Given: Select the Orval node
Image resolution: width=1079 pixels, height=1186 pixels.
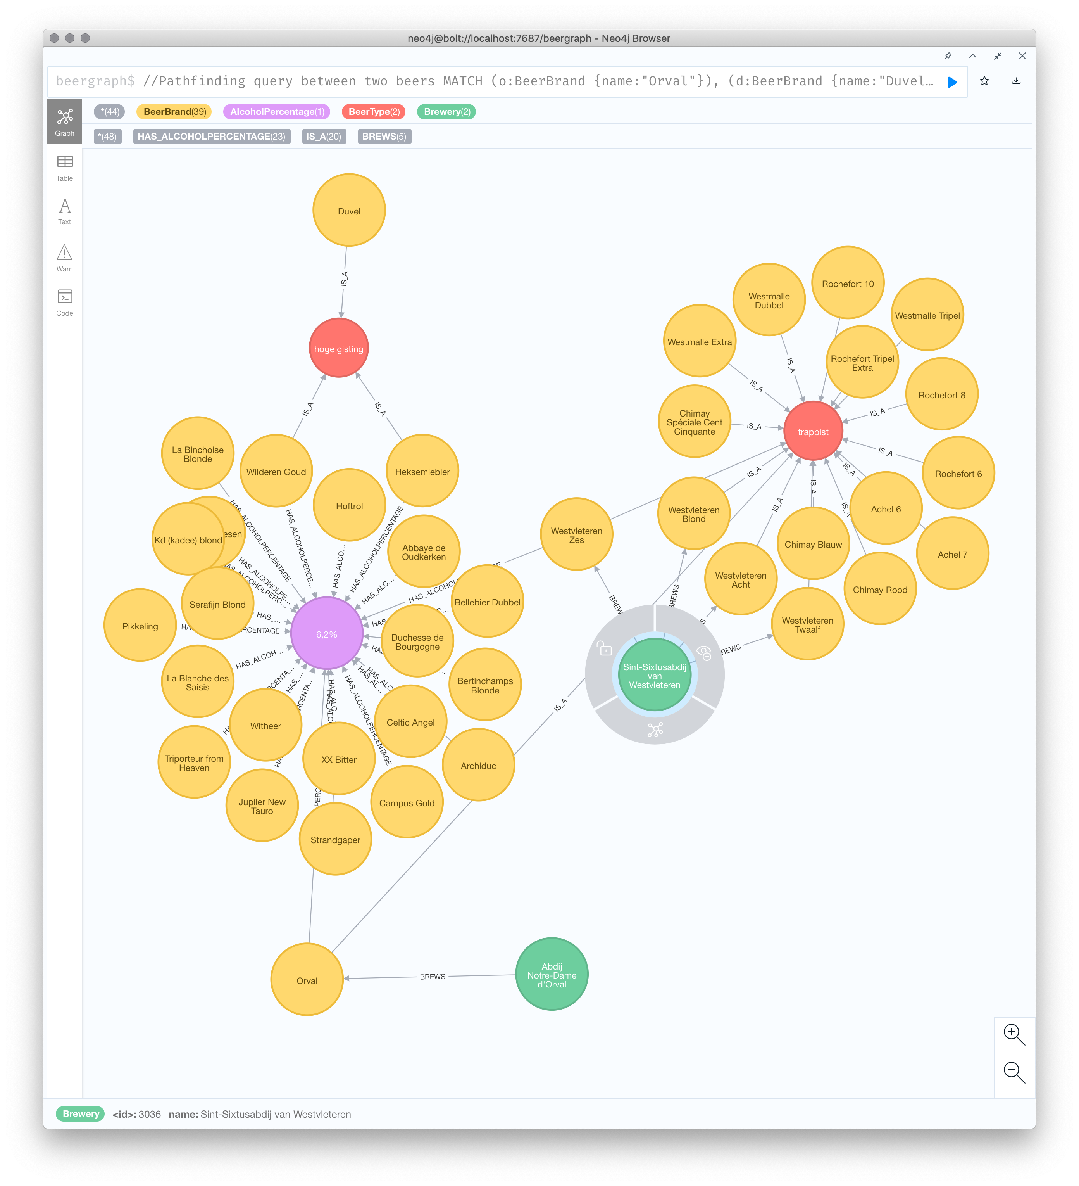Looking at the screenshot, I should click(306, 980).
